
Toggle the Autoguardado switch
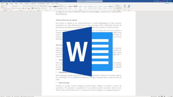[x=8, y=1]
